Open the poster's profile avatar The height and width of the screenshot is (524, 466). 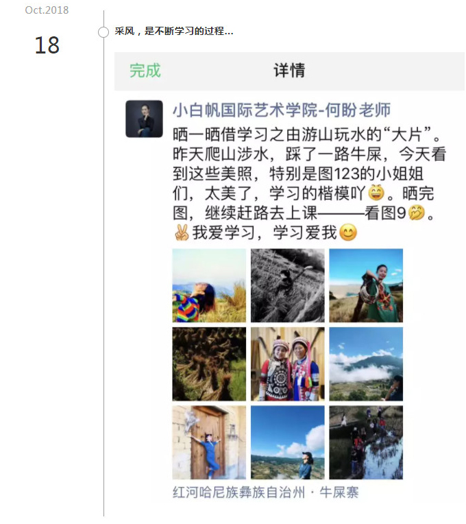144,119
